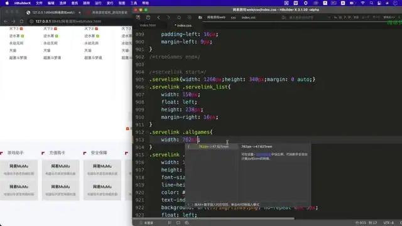The height and width of the screenshot is (226, 402).
Task: Click the 安全保障 heading in the browser page
Action: pyautogui.click(x=99, y=153)
